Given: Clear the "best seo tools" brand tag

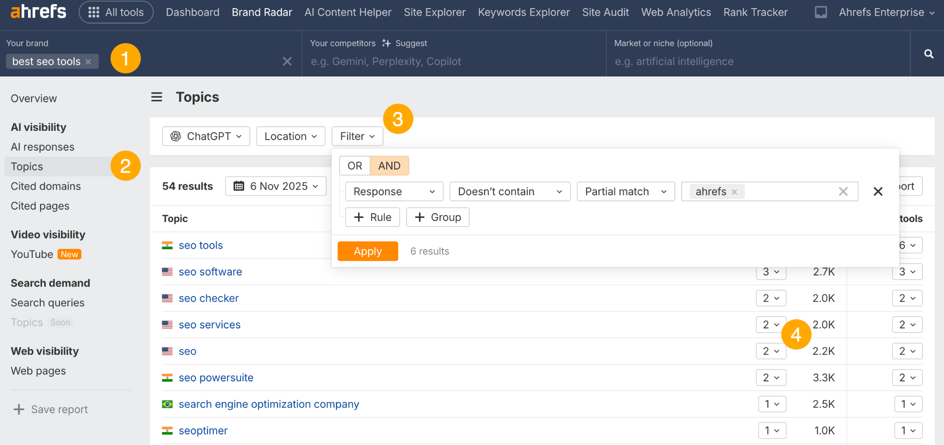Looking at the screenshot, I should 88,61.
